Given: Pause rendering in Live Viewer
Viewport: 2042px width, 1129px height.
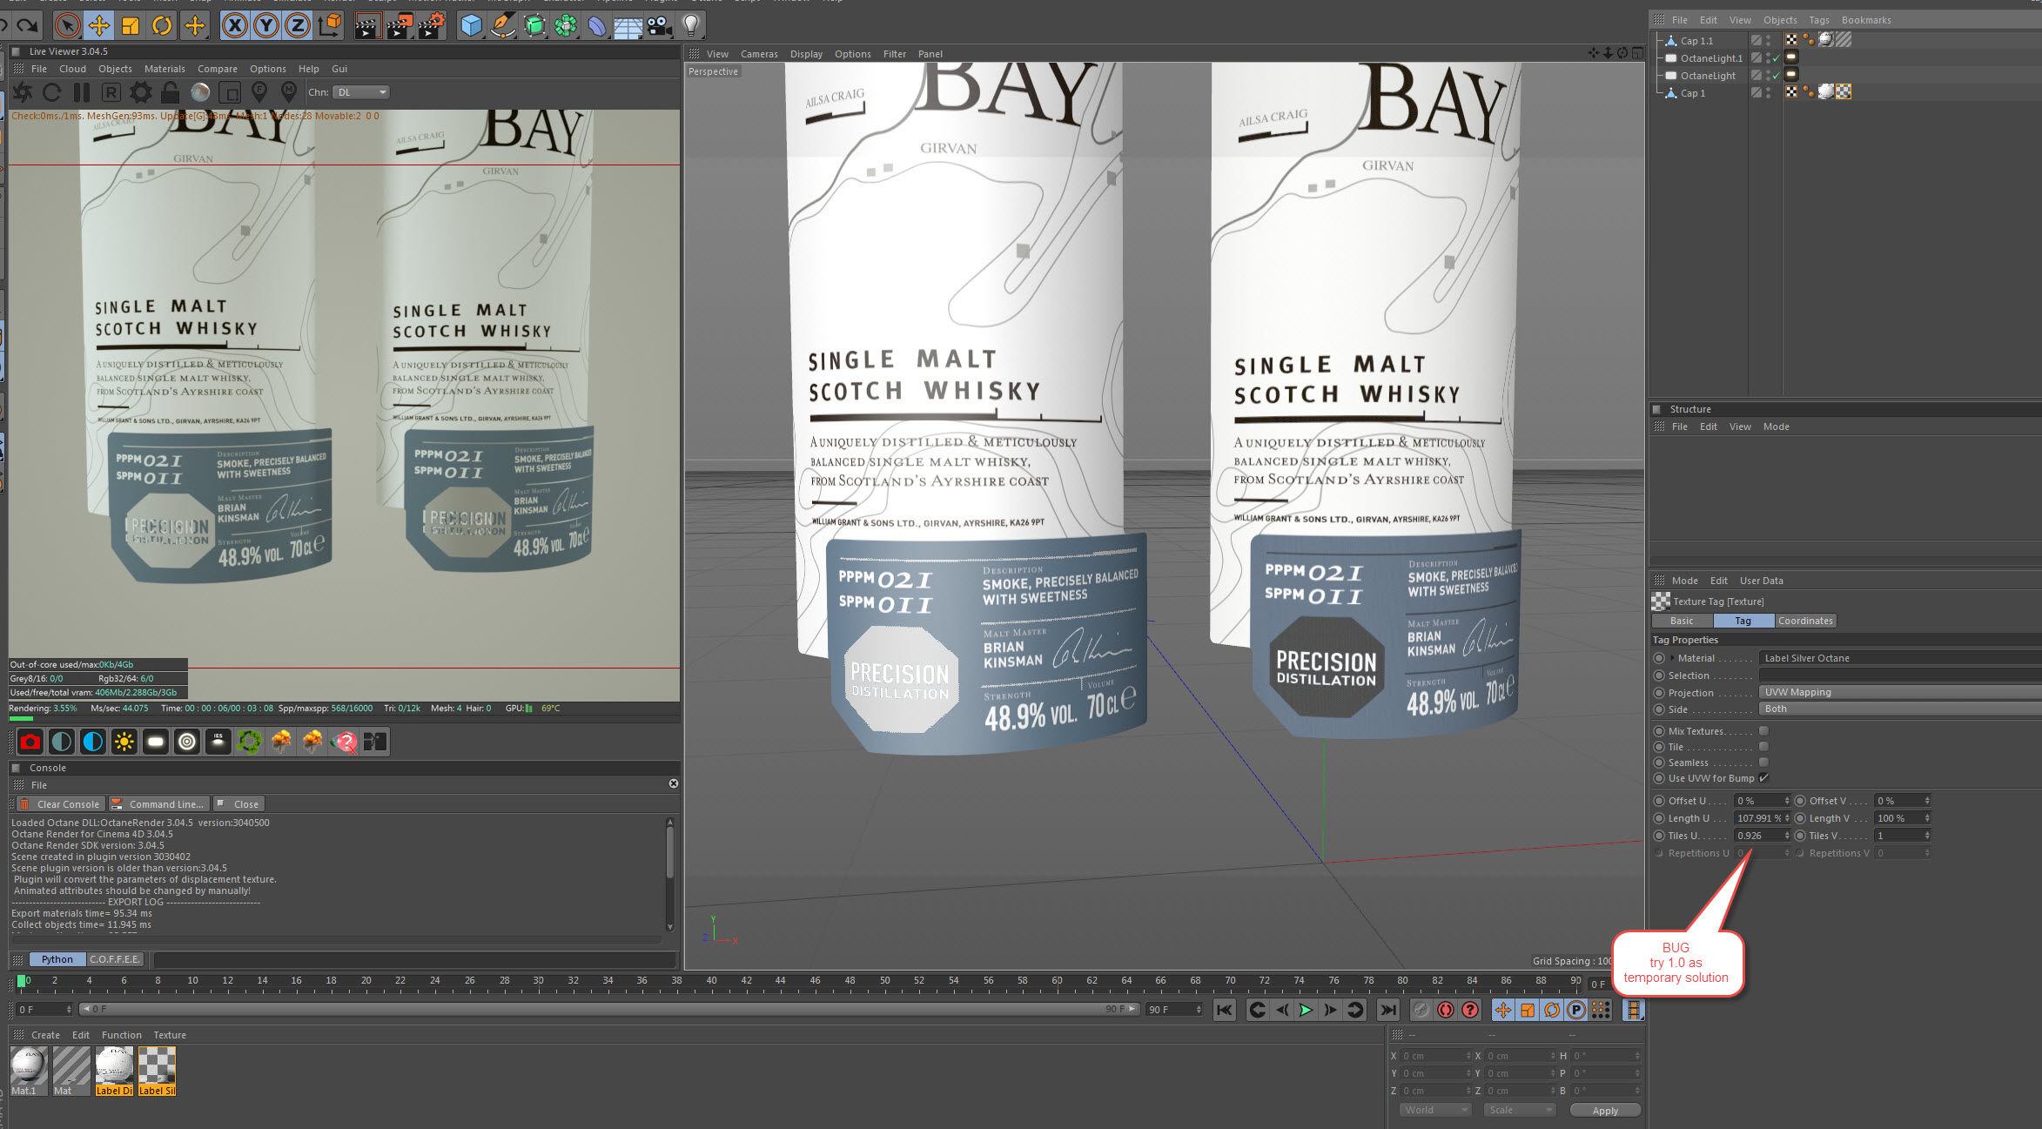Looking at the screenshot, I should pyautogui.click(x=81, y=92).
